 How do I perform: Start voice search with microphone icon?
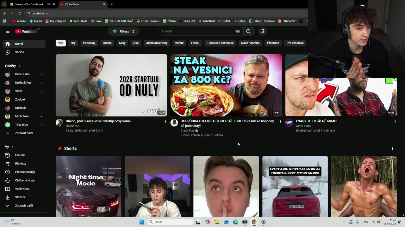(x=263, y=31)
